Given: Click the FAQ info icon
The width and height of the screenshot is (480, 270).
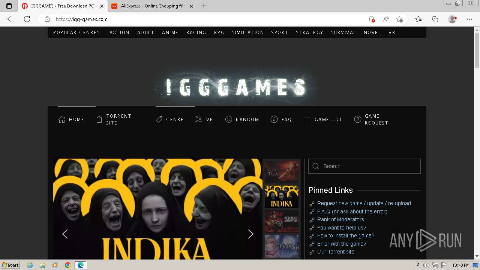Looking at the screenshot, I should tap(274, 119).
